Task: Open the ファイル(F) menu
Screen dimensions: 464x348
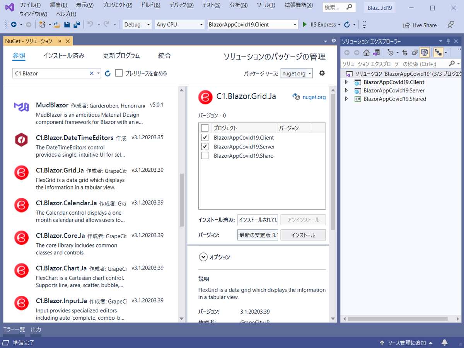Action: tap(30, 5)
